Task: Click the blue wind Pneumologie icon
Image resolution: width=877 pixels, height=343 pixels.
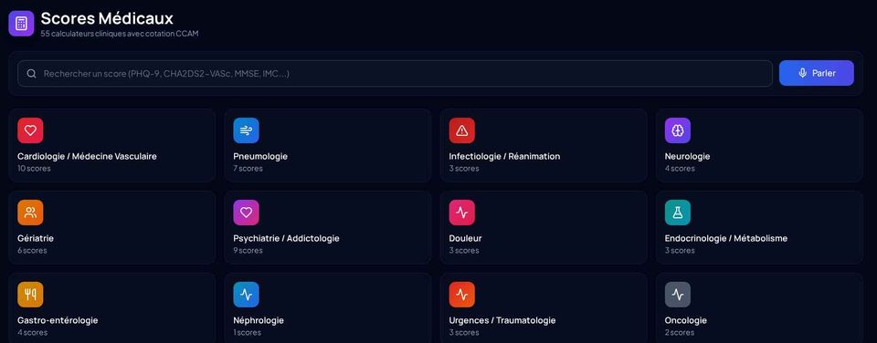Action: [246, 130]
